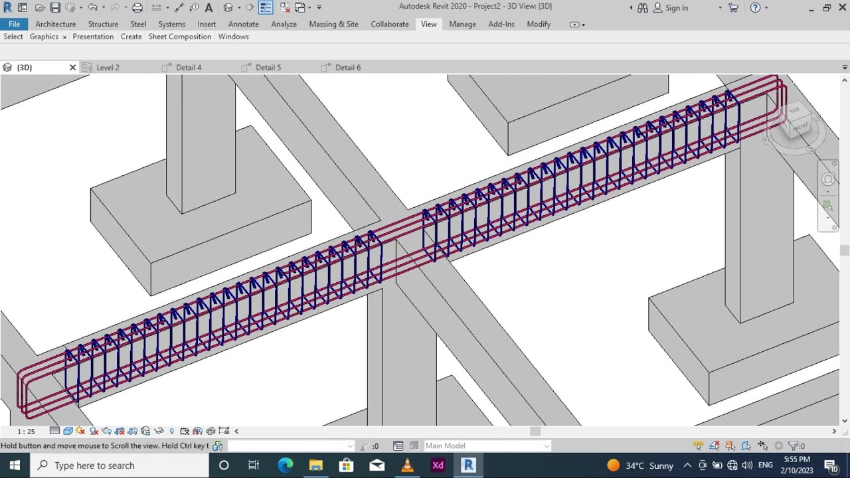
Task: Click the Worksets icon in the status bar
Action: click(x=217, y=445)
